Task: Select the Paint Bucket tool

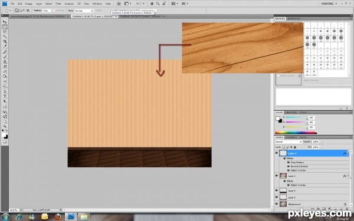Action: click(x=5, y=77)
